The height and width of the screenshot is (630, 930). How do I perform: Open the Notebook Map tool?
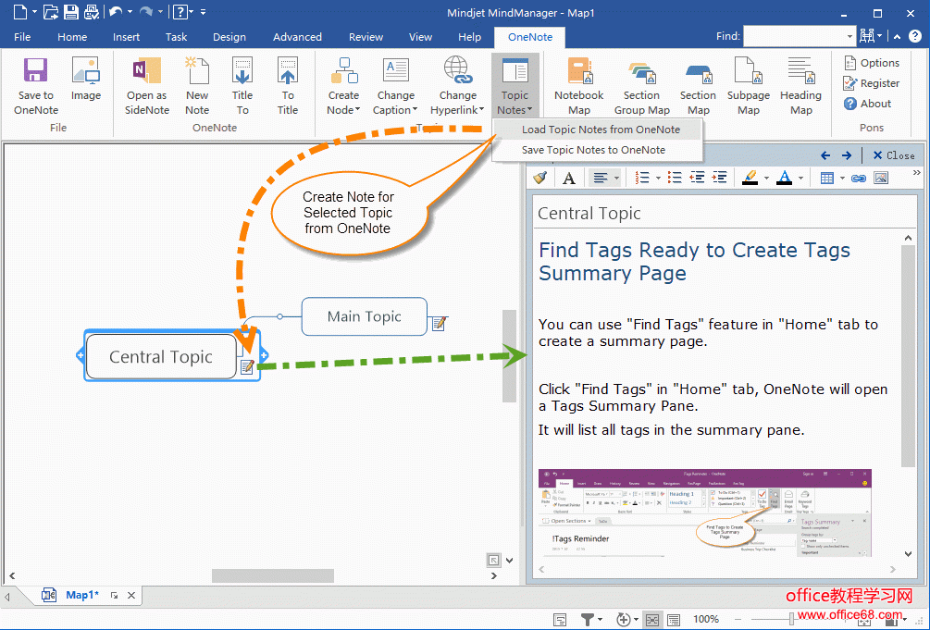(x=578, y=85)
